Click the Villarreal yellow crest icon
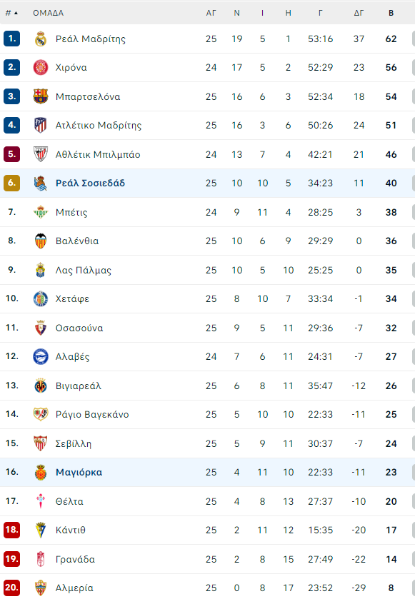The image size is (415, 599). (41, 386)
